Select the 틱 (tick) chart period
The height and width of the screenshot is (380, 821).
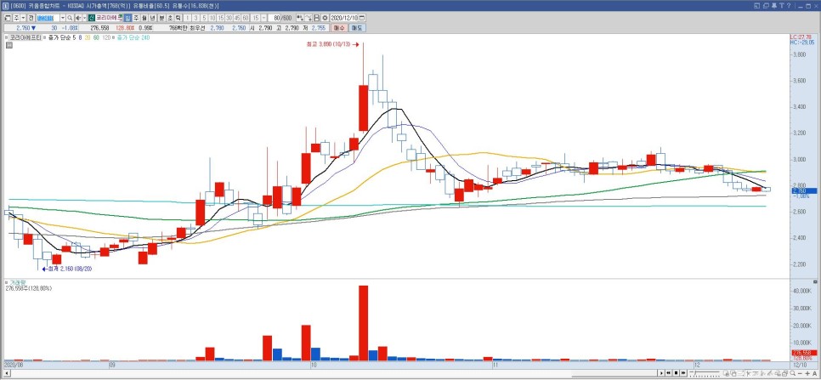tap(178, 18)
